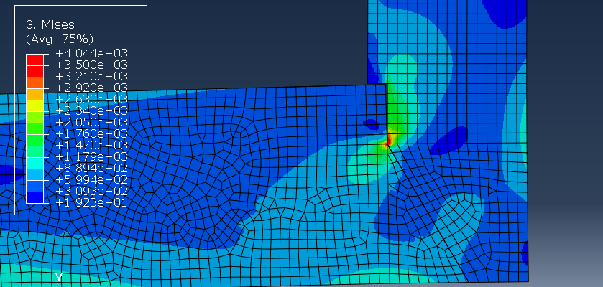Click legend value +3.210e+03

tap(91, 76)
